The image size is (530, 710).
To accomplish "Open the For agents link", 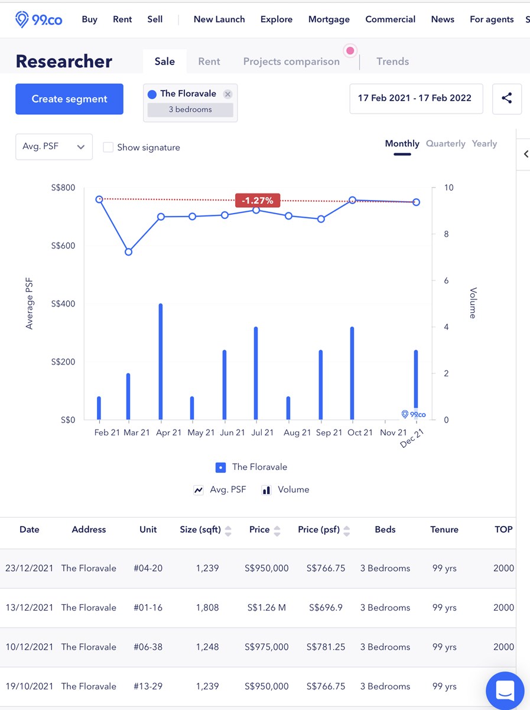I will (492, 20).
